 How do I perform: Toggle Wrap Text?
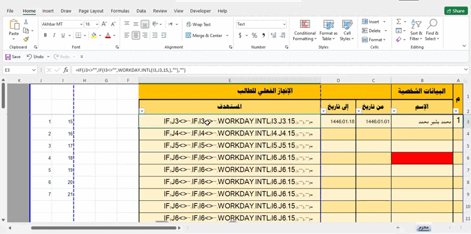pos(198,24)
